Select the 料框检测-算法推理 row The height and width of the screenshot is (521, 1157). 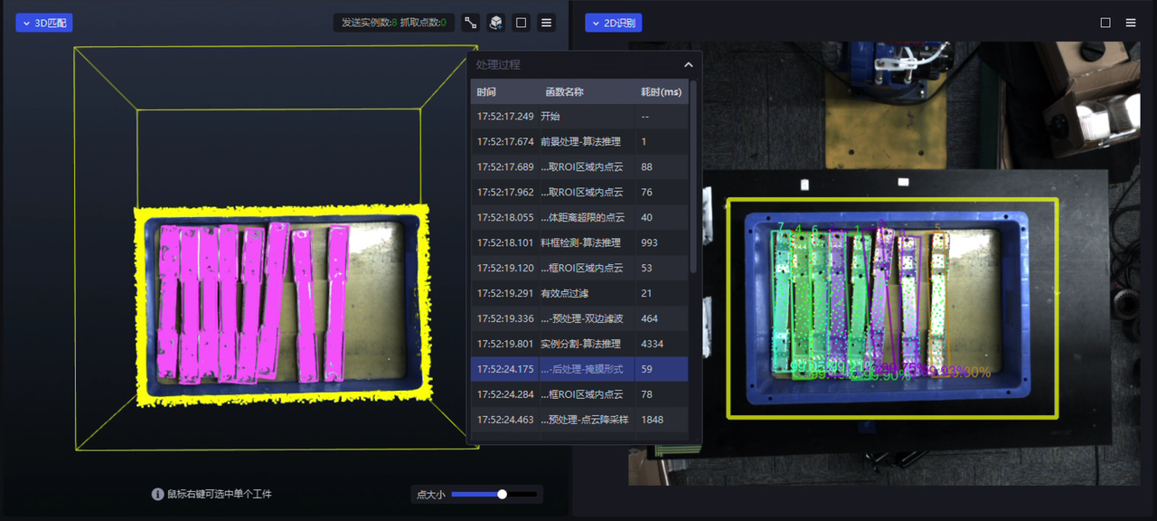click(x=579, y=242)
